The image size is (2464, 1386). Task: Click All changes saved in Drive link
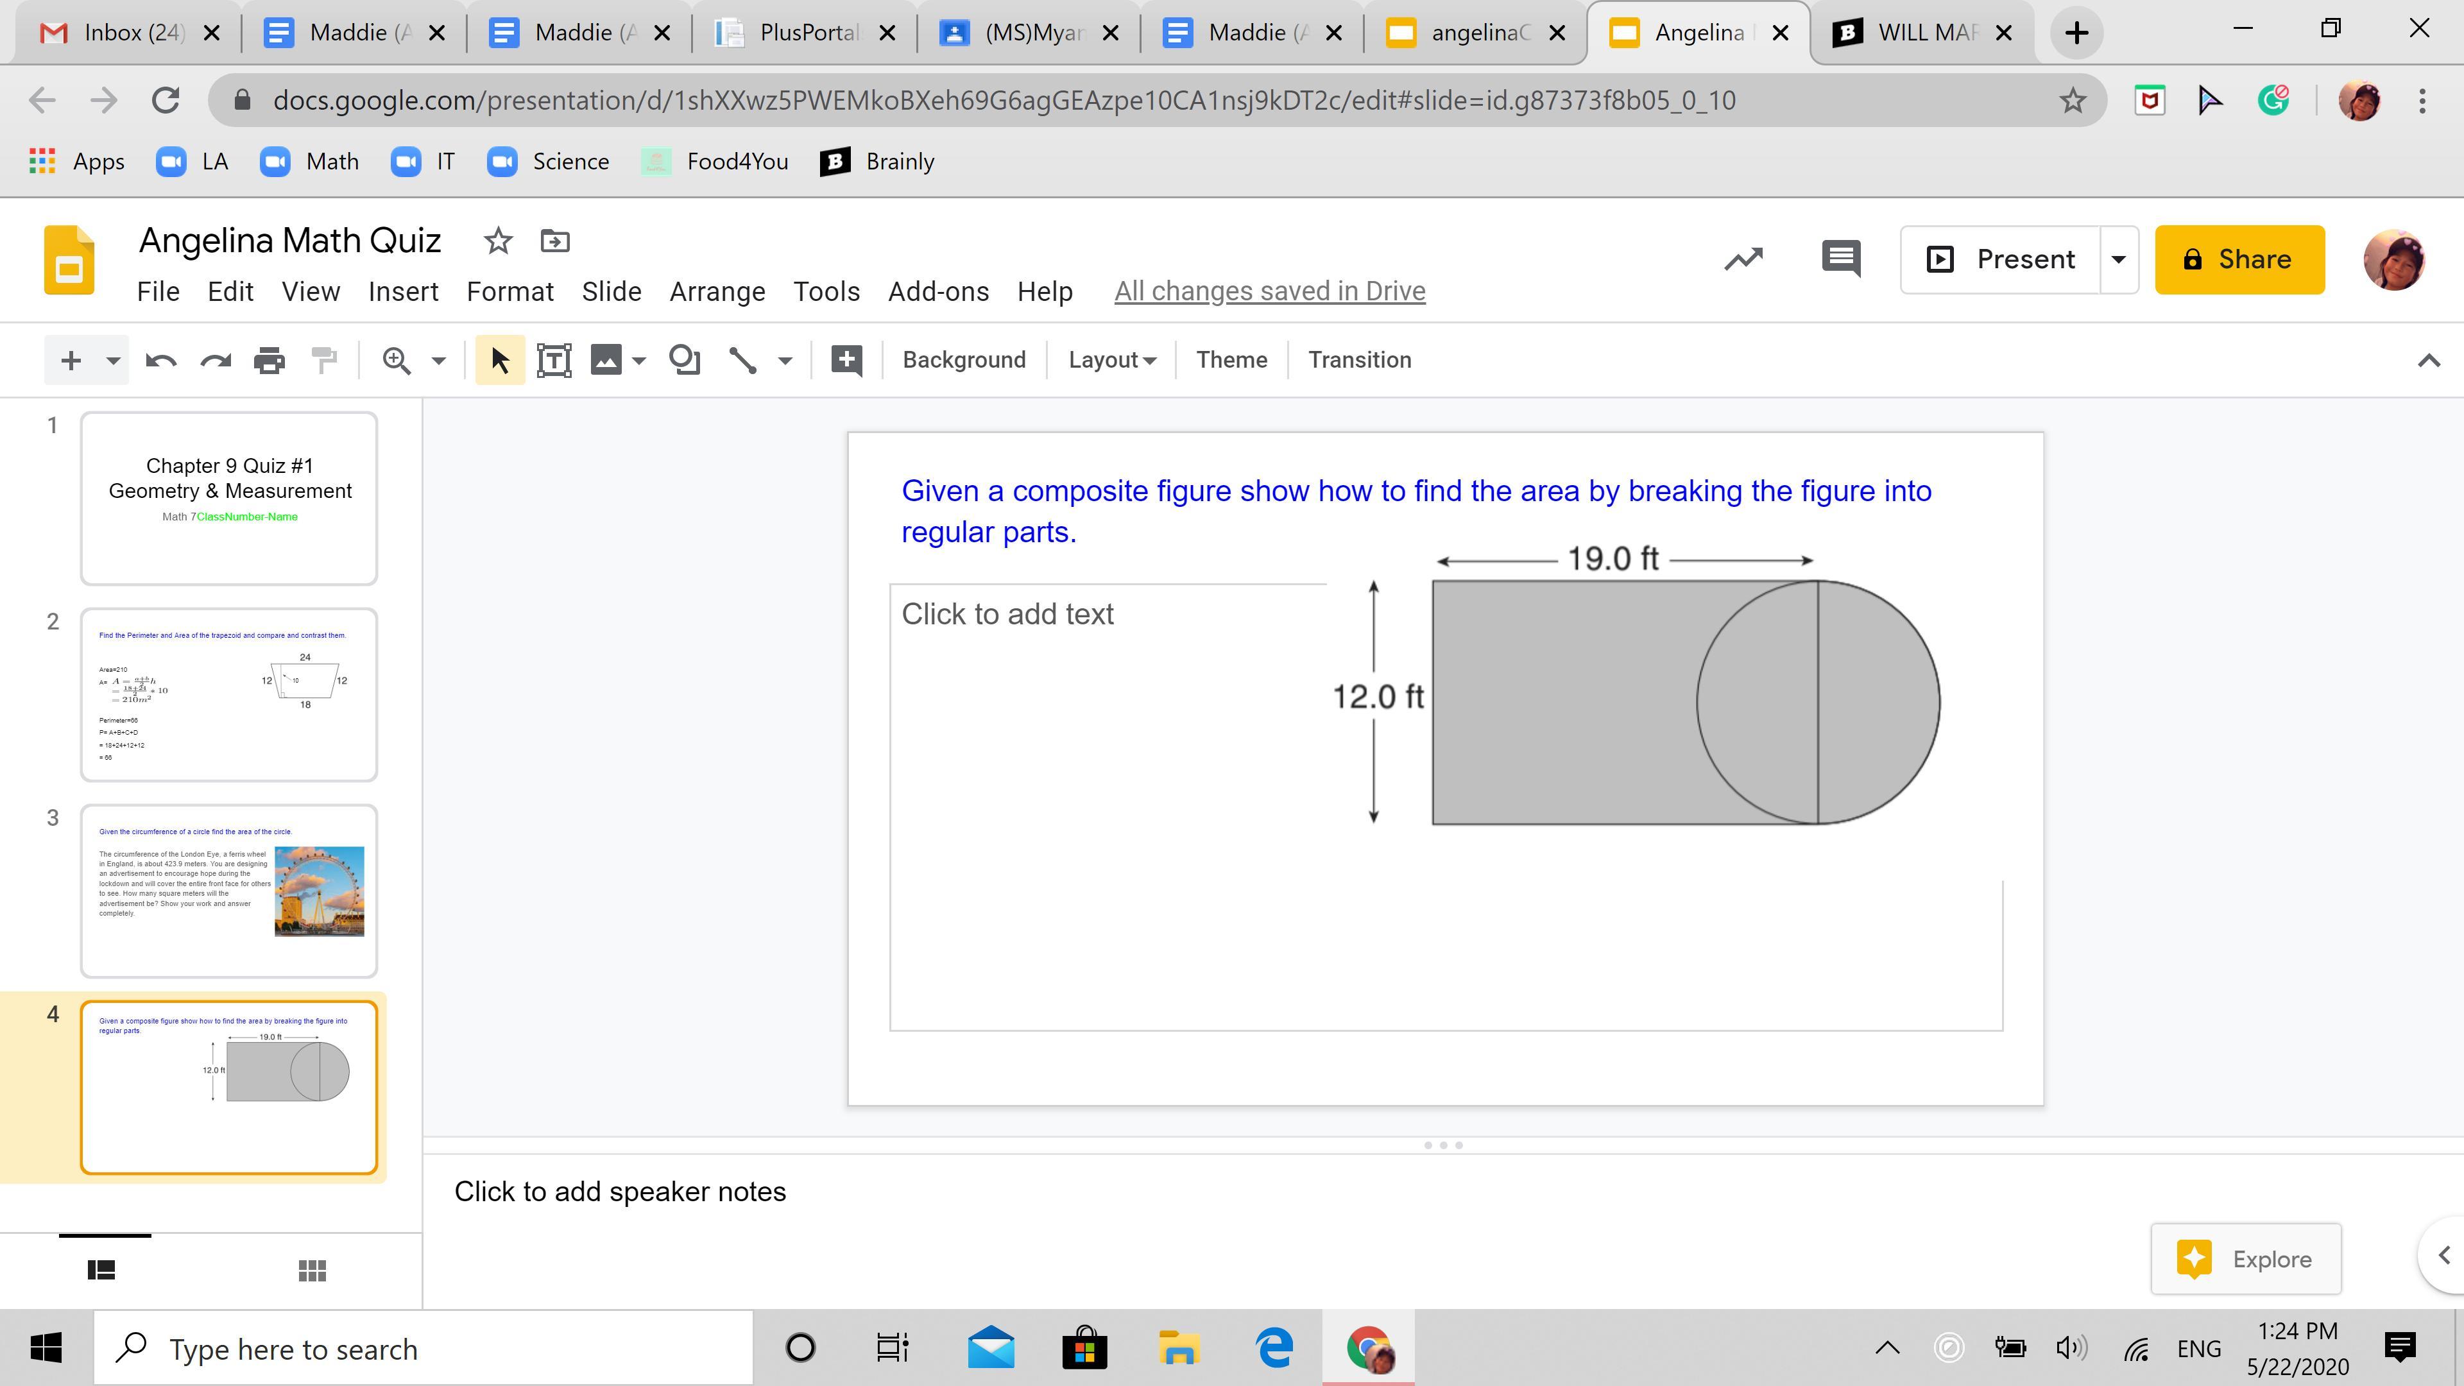click(x=1269, y=292)
